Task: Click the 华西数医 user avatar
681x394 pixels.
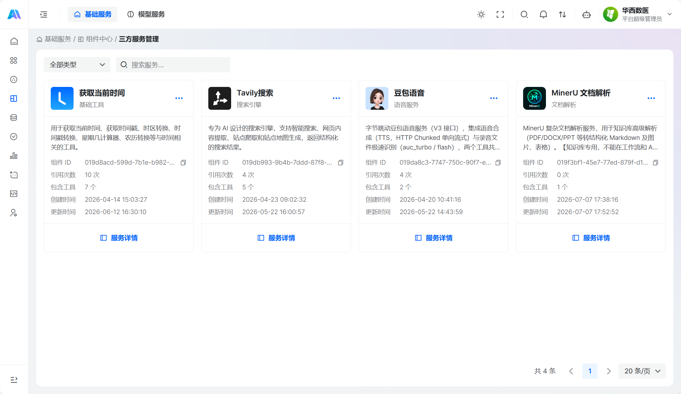Action: (611, 14)
